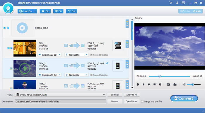Mute preview with speaker icon
Viewport: 205px width, 113px height.
[x=184, y=84]
